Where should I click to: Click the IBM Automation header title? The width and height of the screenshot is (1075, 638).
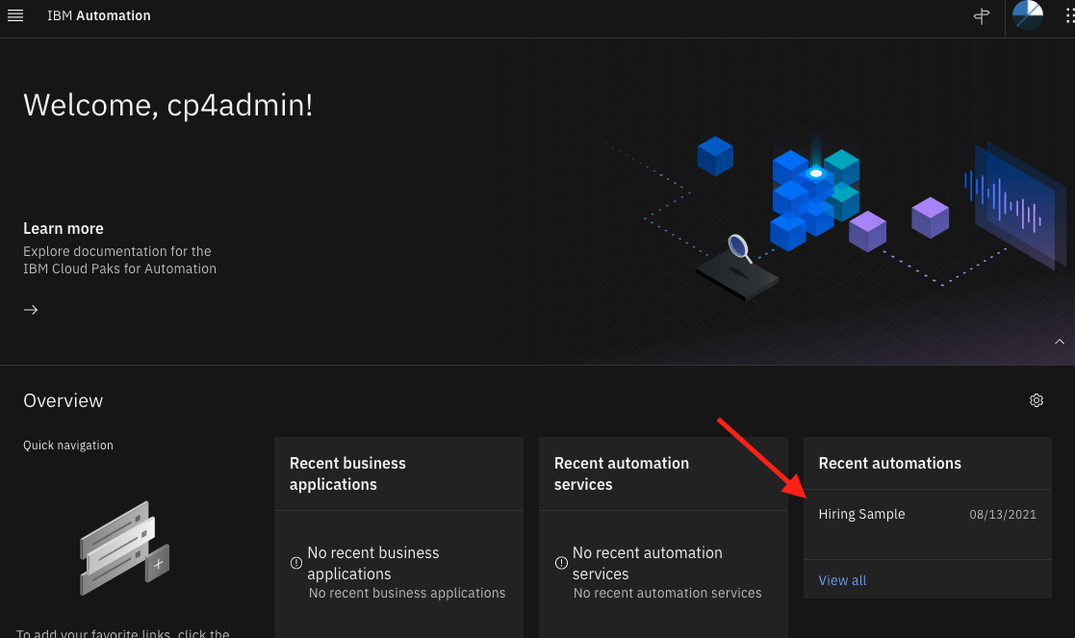click(x=99, y=15)
